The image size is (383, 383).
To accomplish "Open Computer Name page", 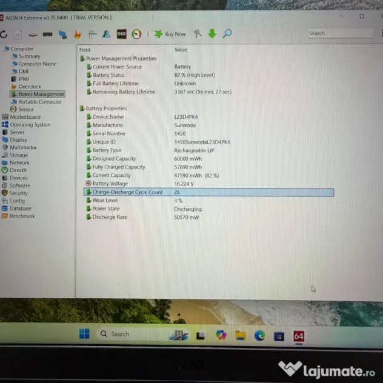I will coord(35,64).
